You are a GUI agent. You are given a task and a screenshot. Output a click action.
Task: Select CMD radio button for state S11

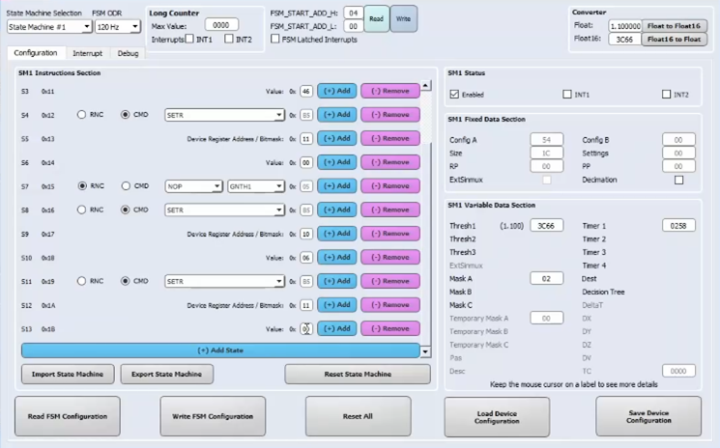126,281
